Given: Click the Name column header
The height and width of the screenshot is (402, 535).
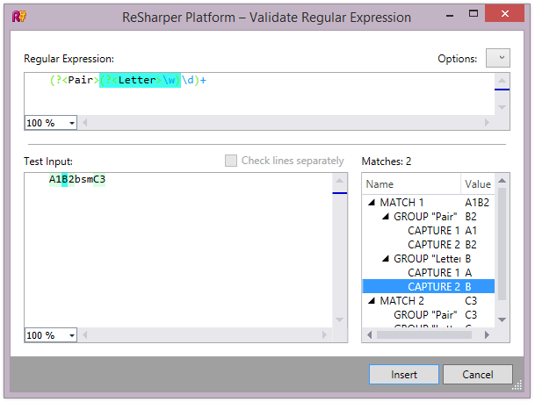Looking at the screenshot, I should pos(411,184).
